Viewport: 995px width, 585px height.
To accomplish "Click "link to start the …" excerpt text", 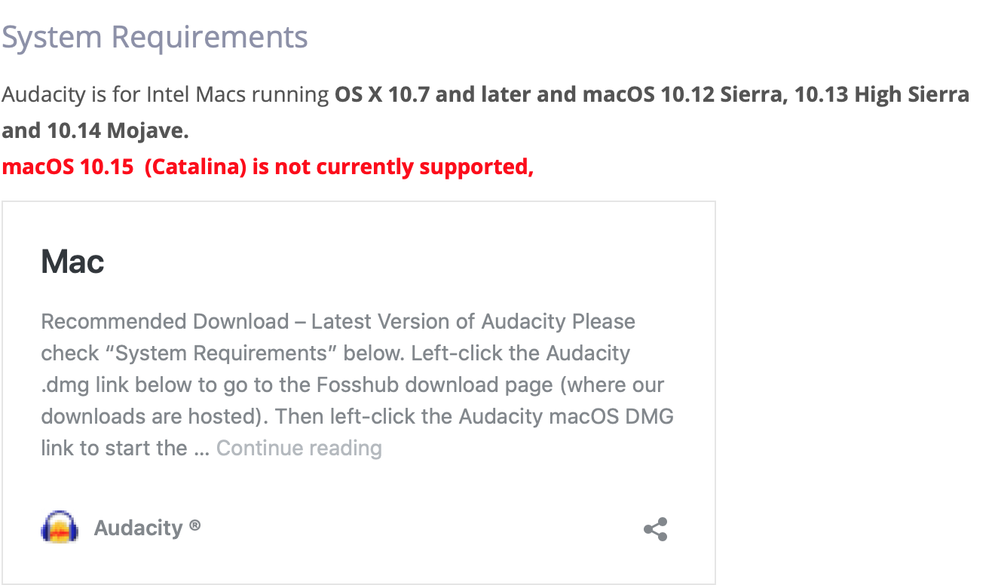I will (x=125, y=448).
